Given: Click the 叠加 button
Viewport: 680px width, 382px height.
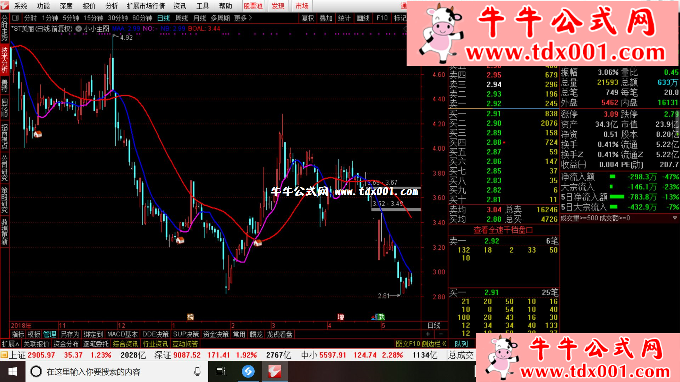Looking at the screenshot, I should 326,18.
